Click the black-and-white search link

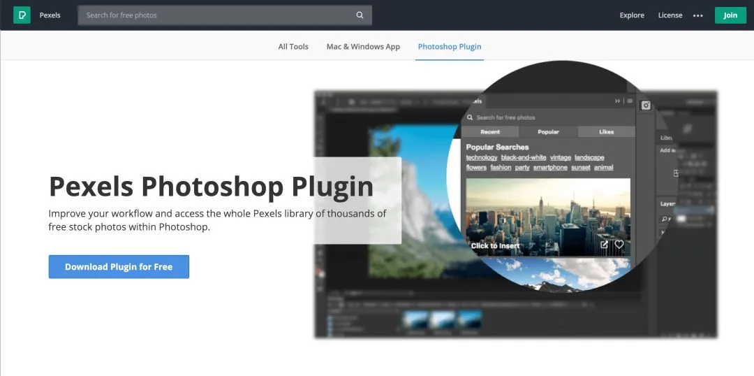pyautogui.click(x=524, y=157)
